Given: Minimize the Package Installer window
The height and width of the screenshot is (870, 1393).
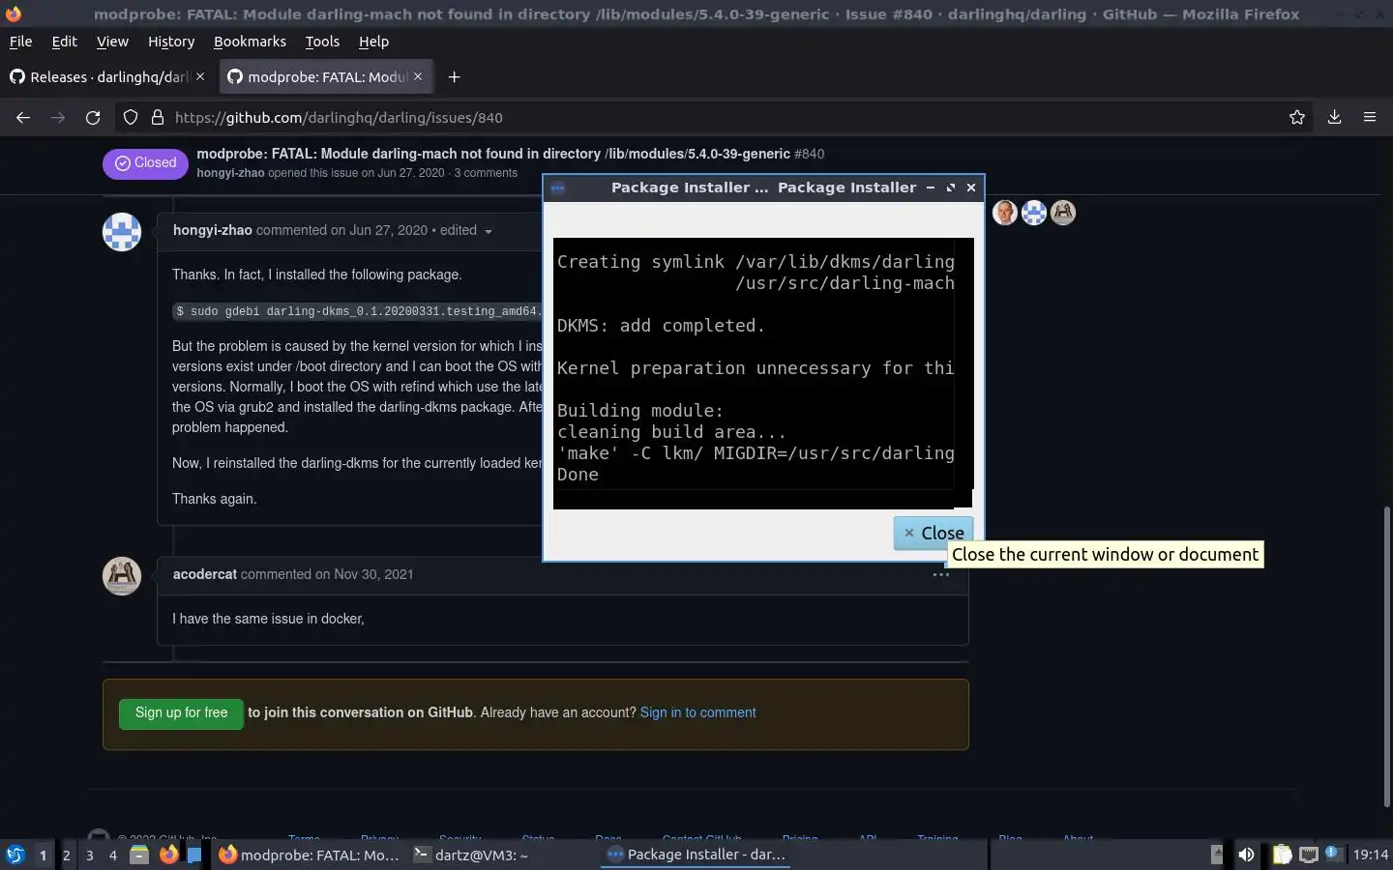Looking at the screenshot, I should click(x=931, y=188).
